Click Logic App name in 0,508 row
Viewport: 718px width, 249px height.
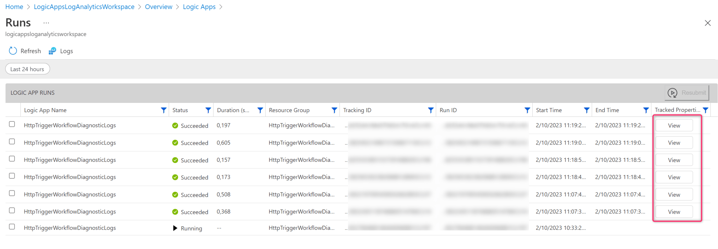70,195
